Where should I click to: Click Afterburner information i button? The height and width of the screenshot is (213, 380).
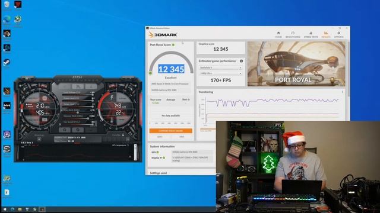click(x=91, y=86)
